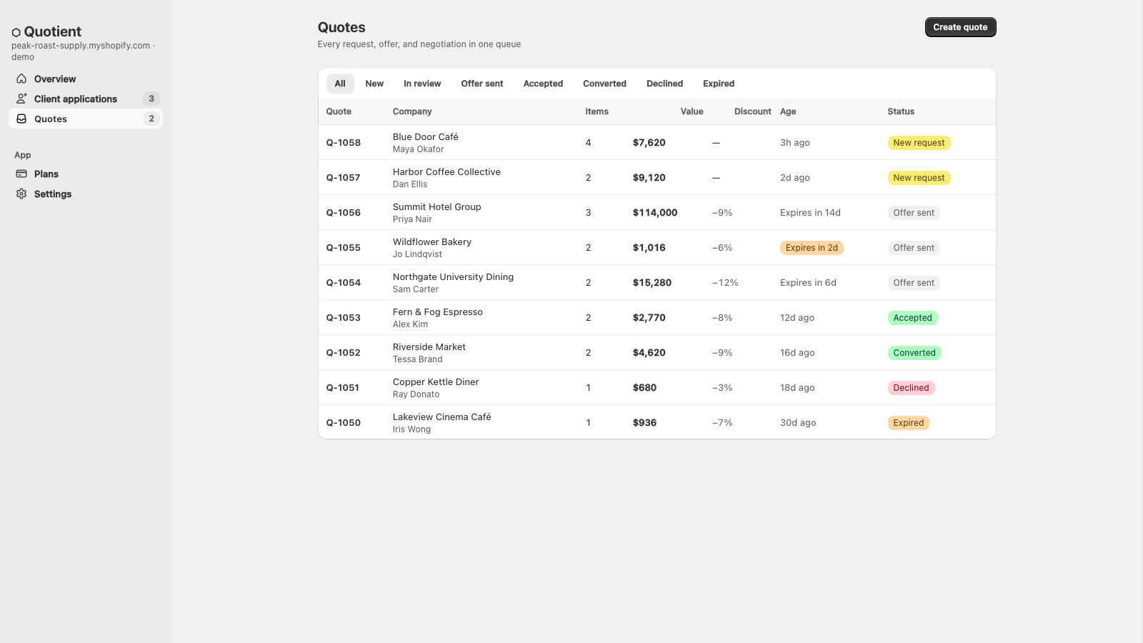Click the Plans card icon
Image resolution: width=1143 pixels, height=643 pixels.
pos(21,174)
